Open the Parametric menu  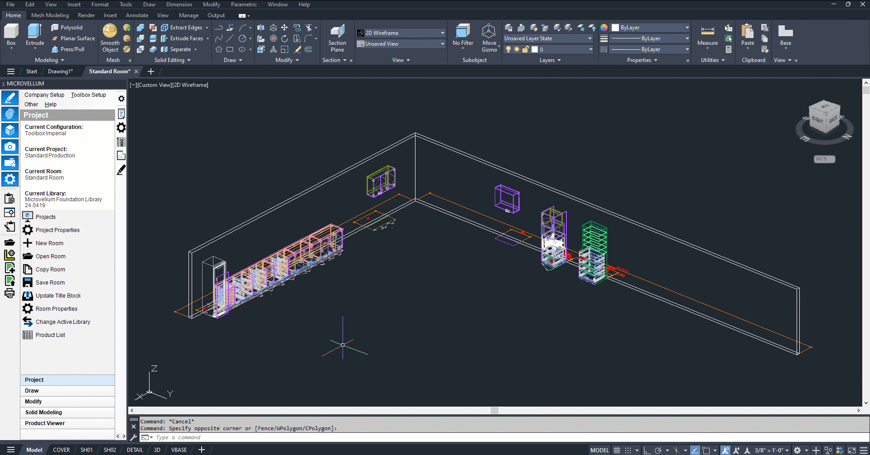tap(244, 5)
